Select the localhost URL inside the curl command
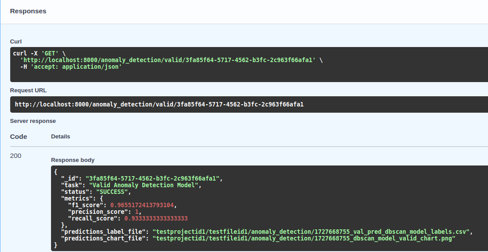488x252 pixels. (x=169, y=60)
